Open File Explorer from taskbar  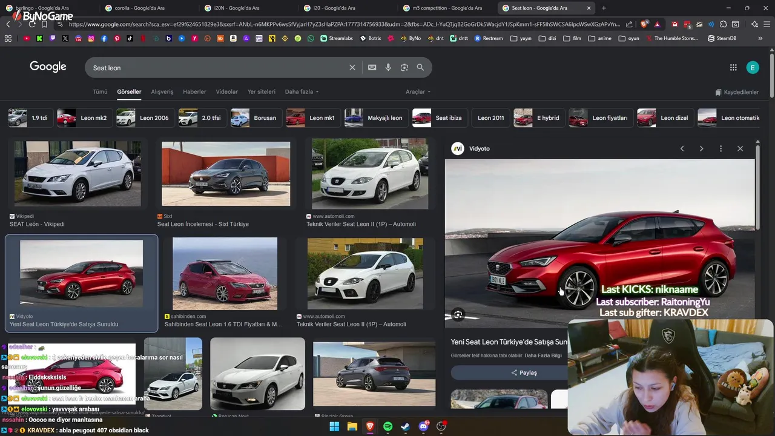click(352, 426)
